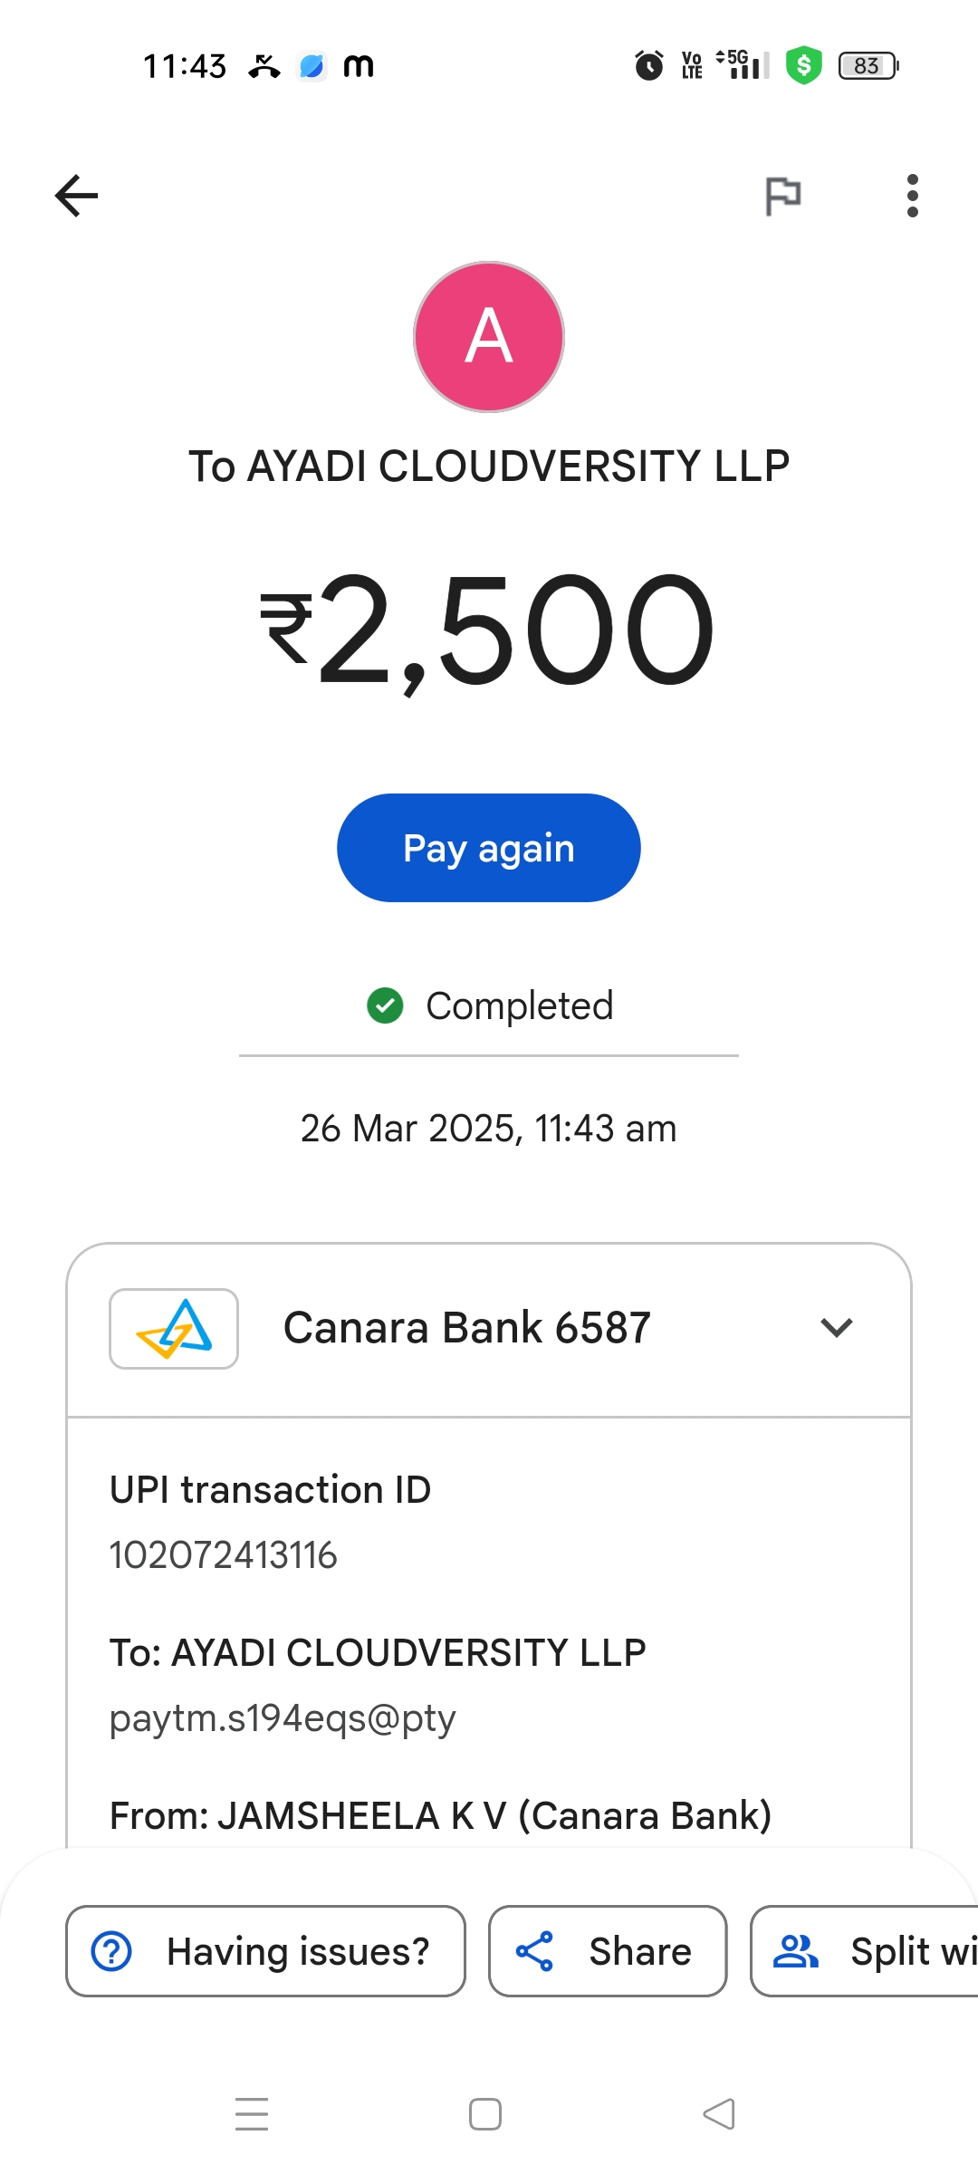Tap the To AYADI CLOUDVERSITY LLP heading
The height and width of the screenshot is (2174, 978).
(x=489, y=467)
